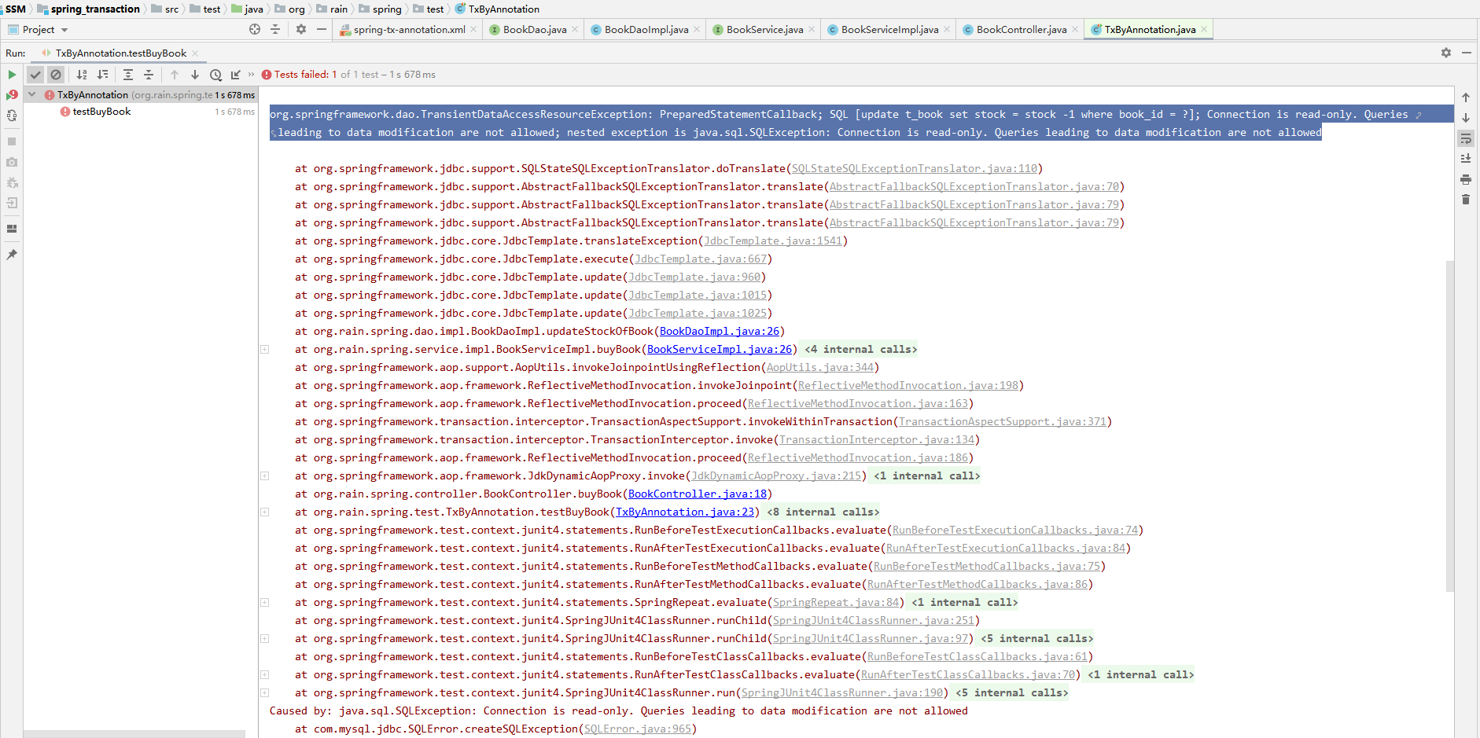
Task: Toggle Show Passed tests checkmark
Action: (35, 75)
